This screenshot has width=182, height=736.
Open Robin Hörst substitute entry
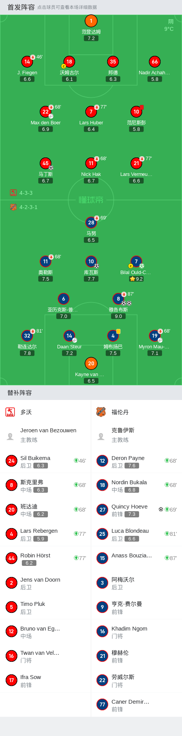45,559
